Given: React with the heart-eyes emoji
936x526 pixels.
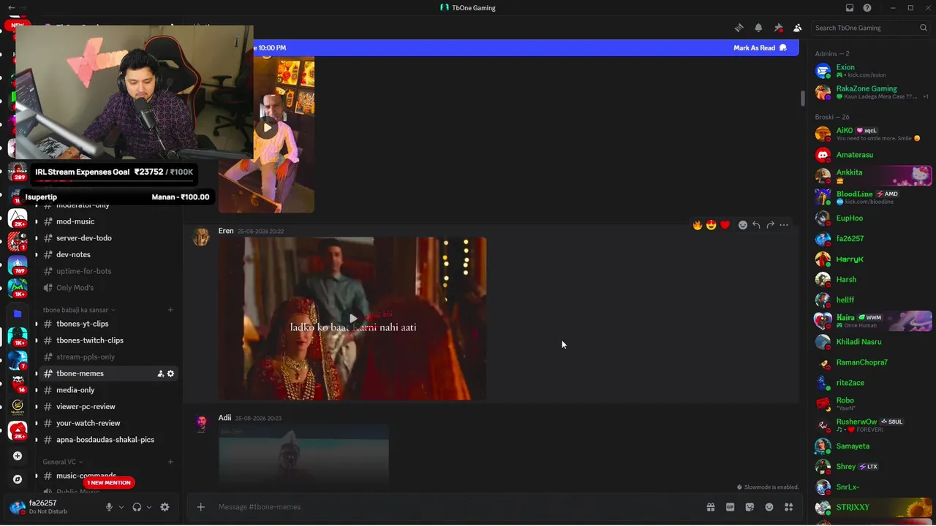Looking at the screenshot, I should (712, 225).
